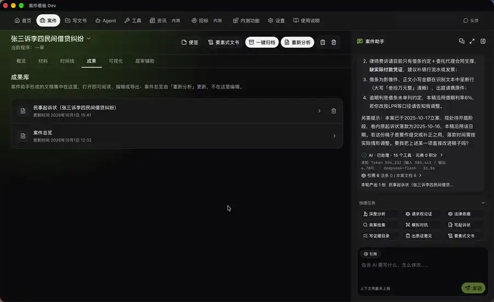This screenshot has height=302, width=494.
Task: Click the 当前程序: 一审 label
Action: pyautogui.click(x=27, y=48)
